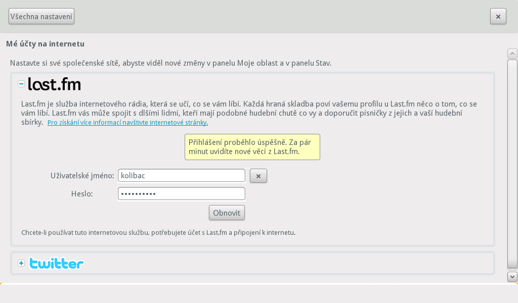Open the Last.fm website information link
The height and width of the screenshot is (303, 518).
tap(127, 123)
